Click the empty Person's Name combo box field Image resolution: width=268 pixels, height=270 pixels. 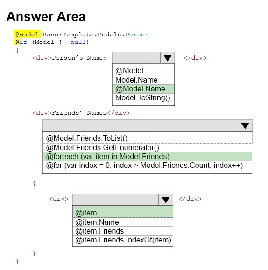(x=136, y=58)
